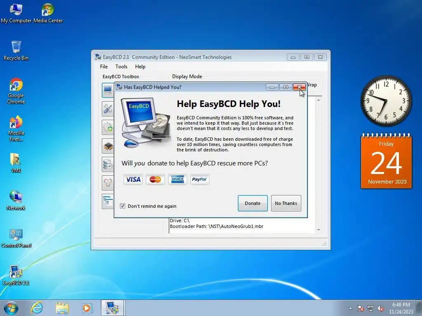Select Edit Boot Menu wrench icon in Toolbox
The width and height of the screenshot is (422, 316).
coord(108,109)
